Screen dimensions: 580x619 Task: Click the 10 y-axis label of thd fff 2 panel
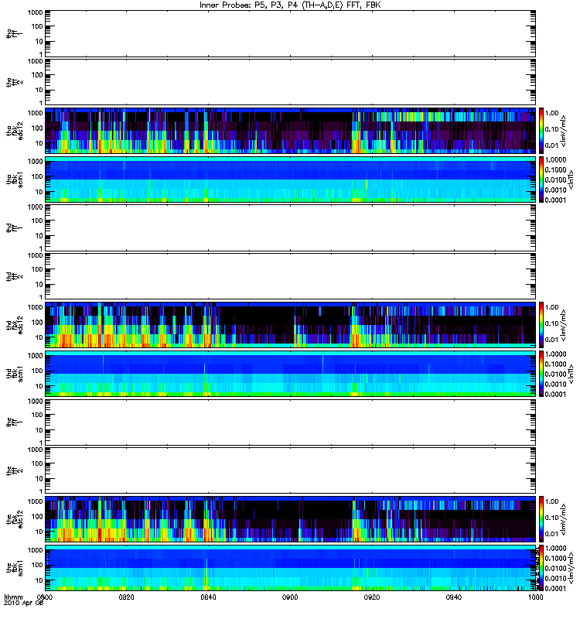click(x=39, y=284)
